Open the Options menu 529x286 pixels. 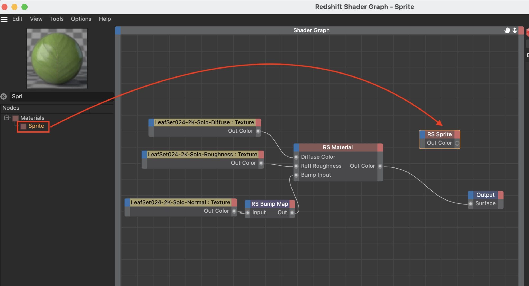[x=81, y=19]
